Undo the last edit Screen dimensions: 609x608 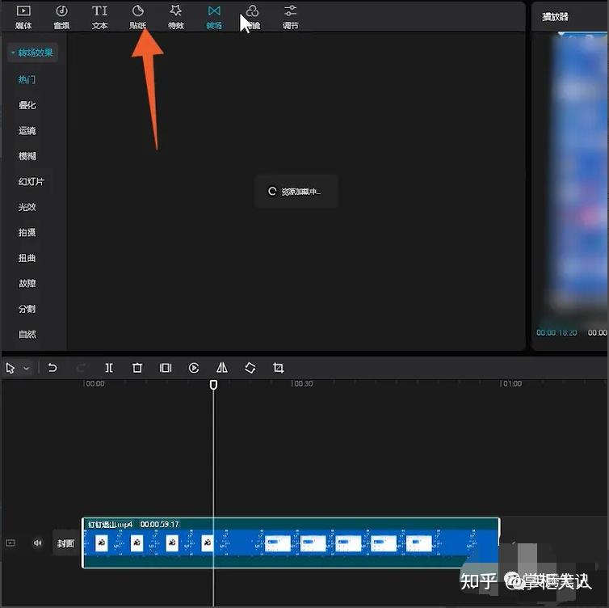coord(52,368)
